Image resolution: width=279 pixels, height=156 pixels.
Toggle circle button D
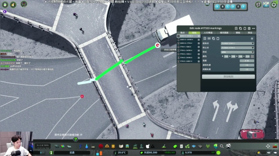click(233, 7)
